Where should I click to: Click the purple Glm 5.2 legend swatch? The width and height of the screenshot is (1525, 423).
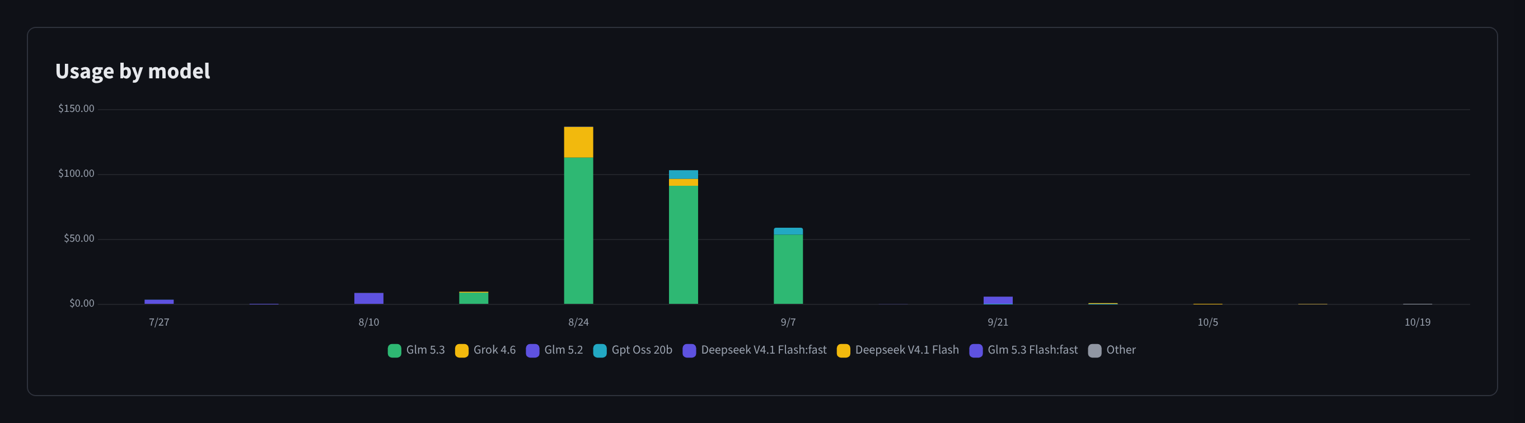click(x=533, y=350)
